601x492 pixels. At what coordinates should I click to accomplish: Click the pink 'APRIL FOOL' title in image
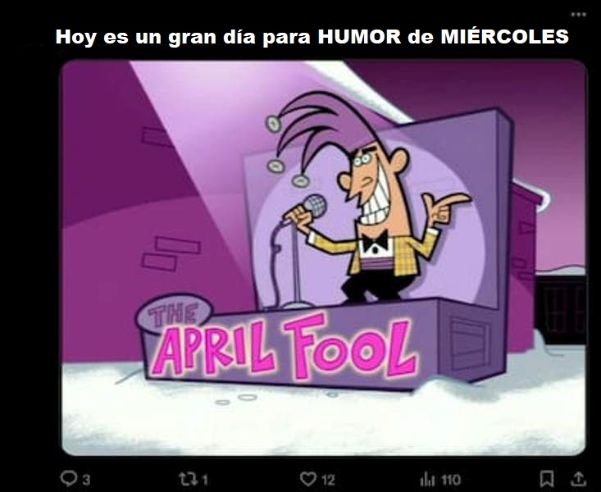click(x=283, y=346)
